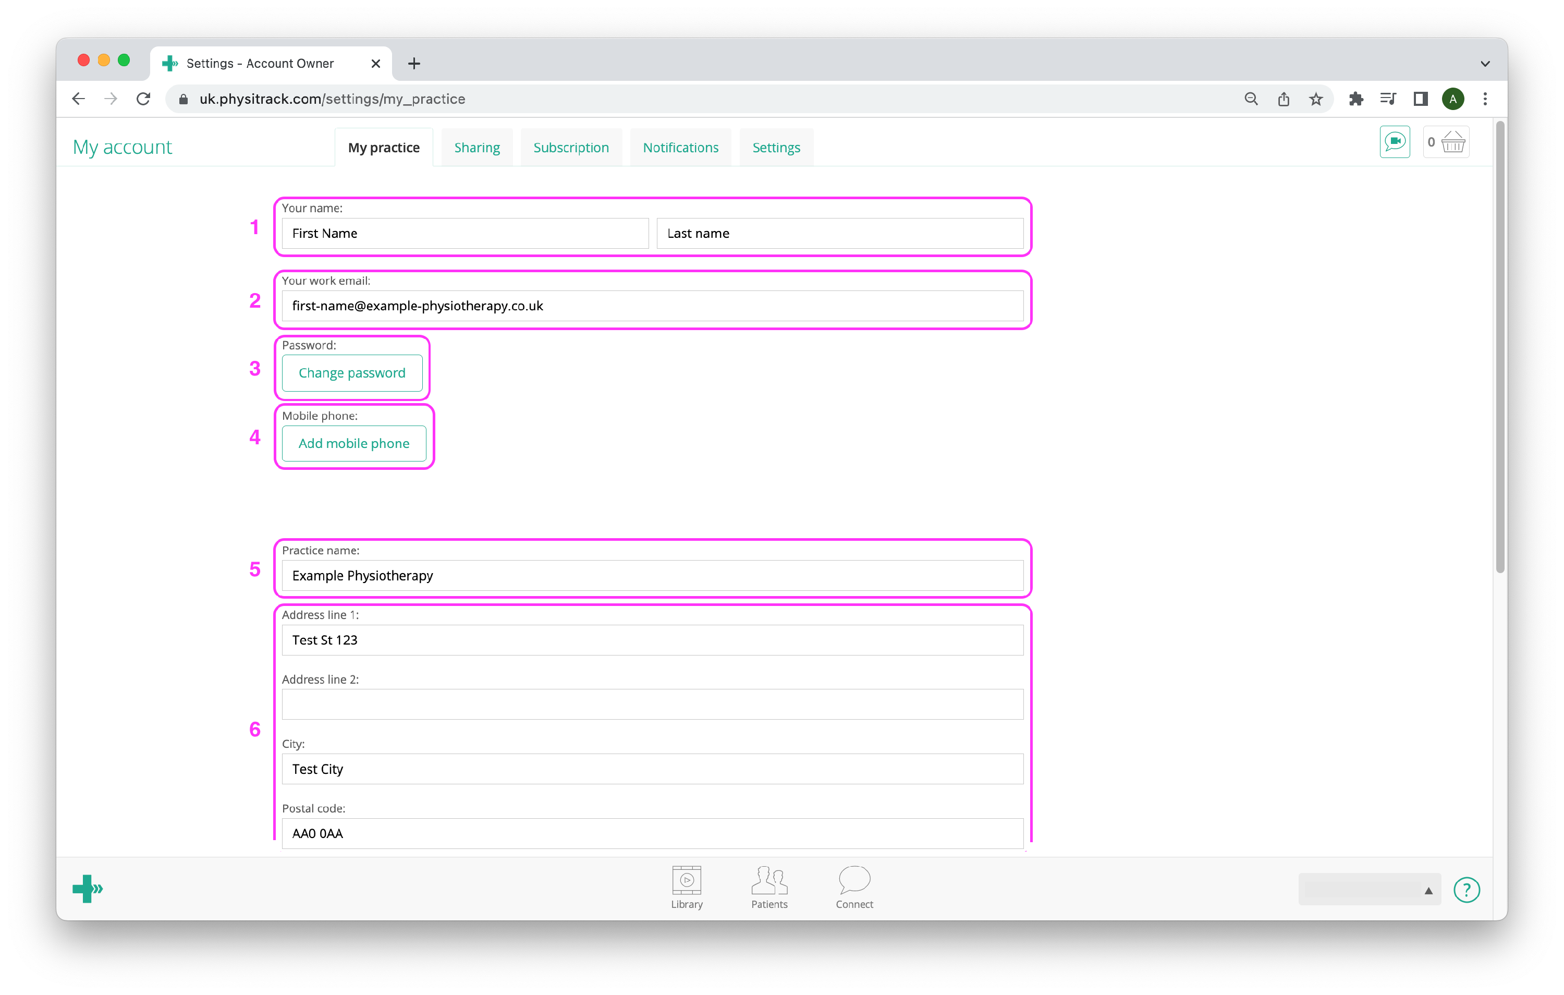
Task: Switch to the Sharing tab
Action: (476, 148)
